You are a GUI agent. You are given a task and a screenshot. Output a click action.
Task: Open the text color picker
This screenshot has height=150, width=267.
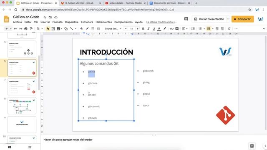pyautogui.click(x=159, y=29)
